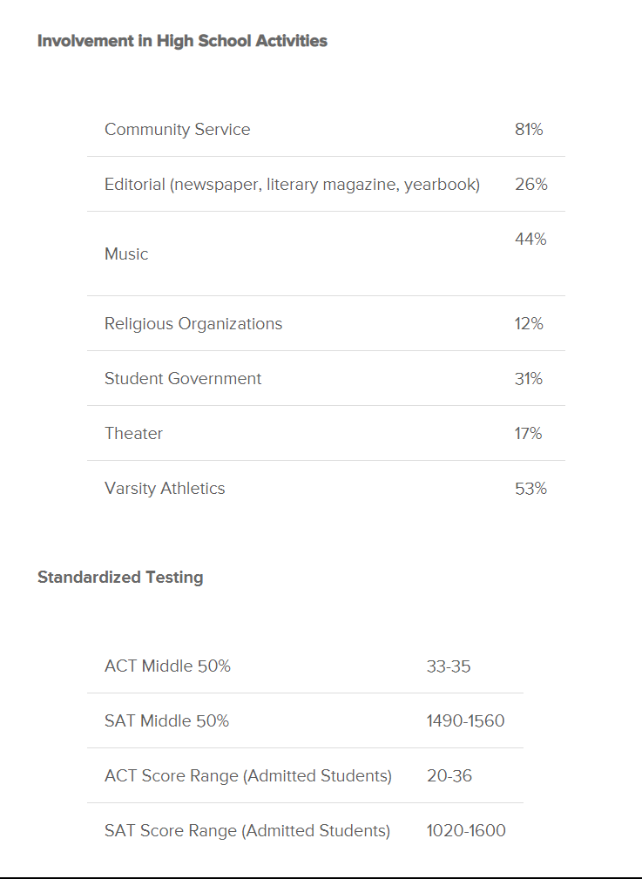Click the 1490-1560 SAT middle value
Viewport: 642px width, 879px height.
(x=465, y=721)
